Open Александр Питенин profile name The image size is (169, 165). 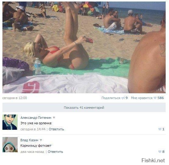point(36,118)
